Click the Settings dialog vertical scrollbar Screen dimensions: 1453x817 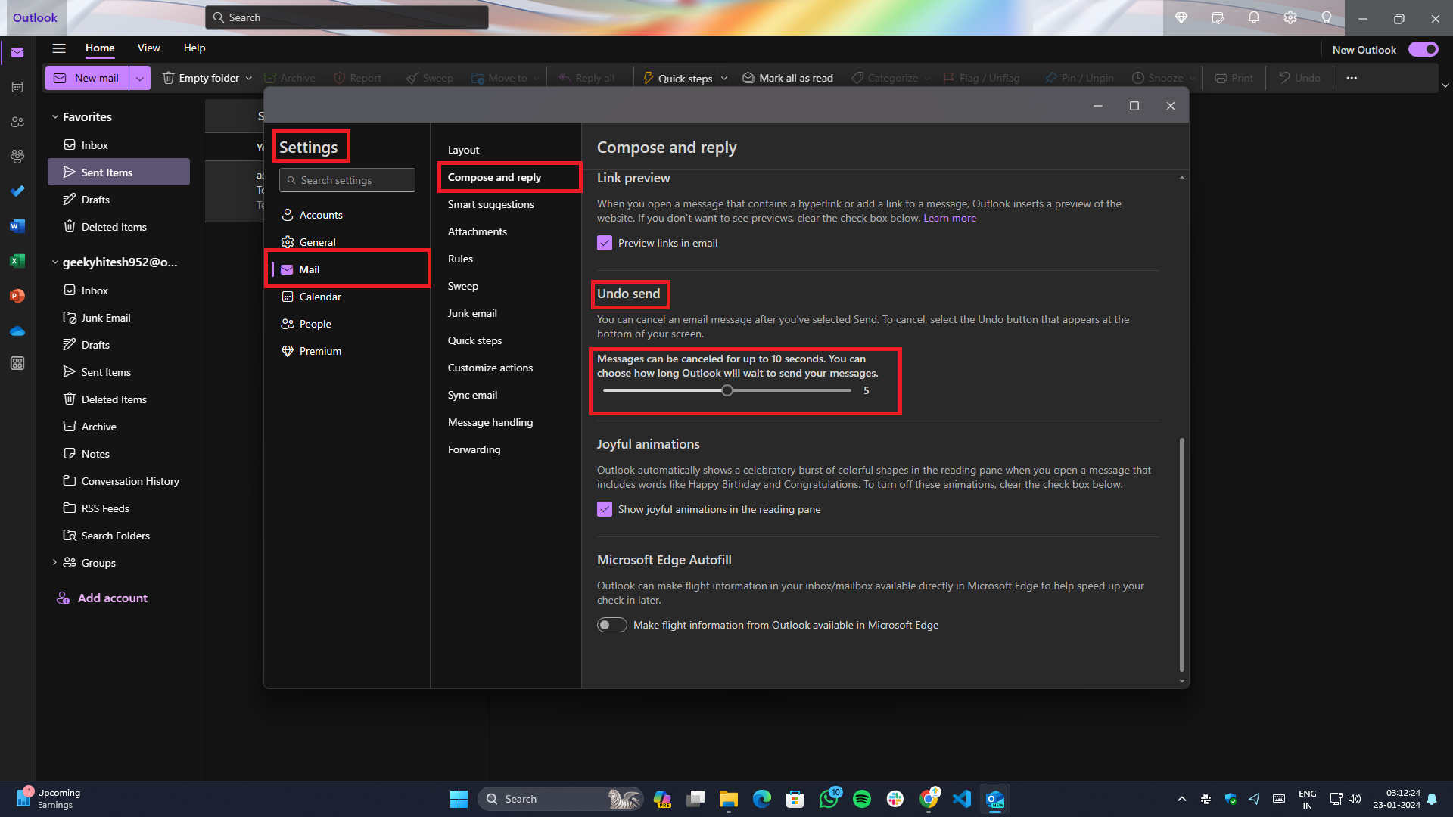[1182, 555]
